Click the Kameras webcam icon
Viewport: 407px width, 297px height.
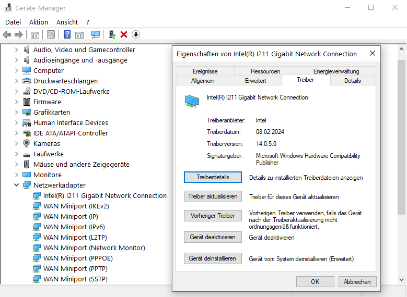pyautogui.click(x=27, y=143)
